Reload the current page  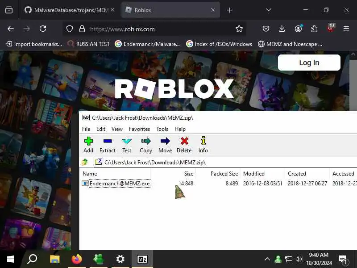tap(43, 29)
